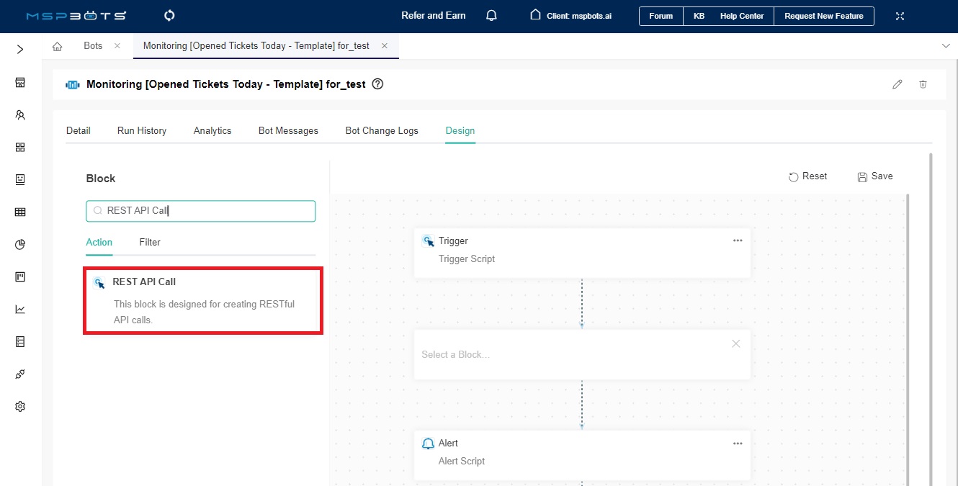Switch to the Filter block tab
958x486 pixels.
click(x=150, y=243)
